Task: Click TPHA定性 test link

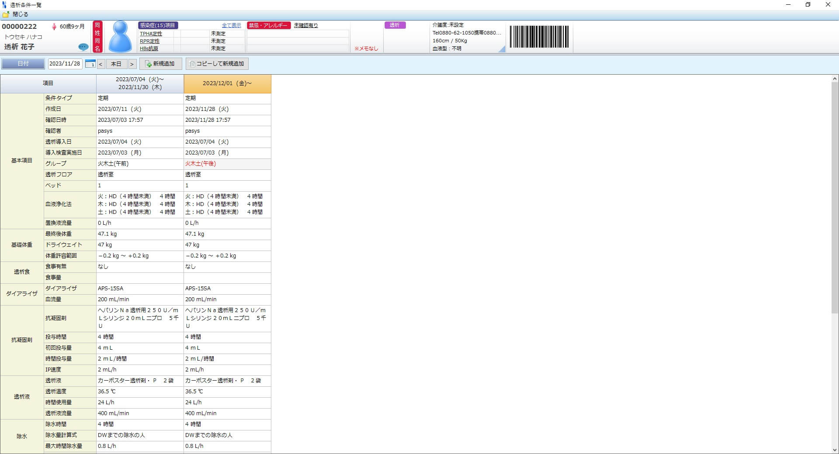Action: click(x=151, y=34)
